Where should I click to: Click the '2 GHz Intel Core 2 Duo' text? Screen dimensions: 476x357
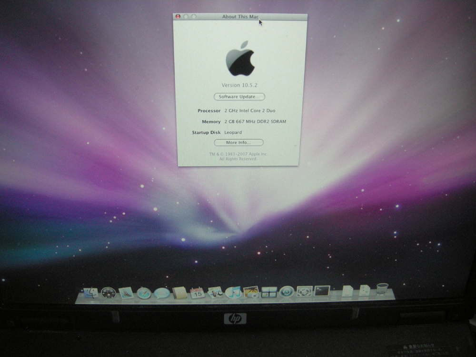coord(250,110)
